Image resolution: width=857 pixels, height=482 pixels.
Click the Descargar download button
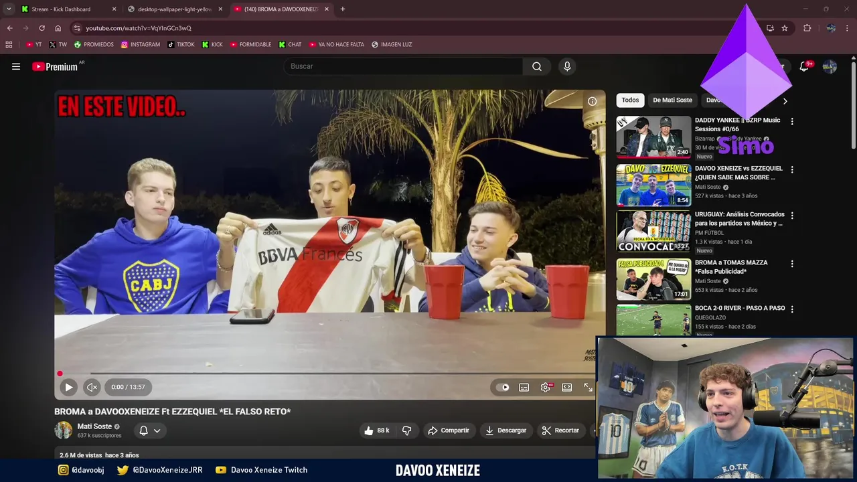506,430
